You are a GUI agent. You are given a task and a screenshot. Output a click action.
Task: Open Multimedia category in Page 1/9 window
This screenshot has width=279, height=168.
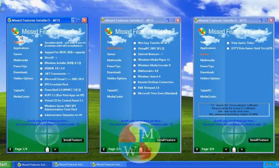(21, 60)
